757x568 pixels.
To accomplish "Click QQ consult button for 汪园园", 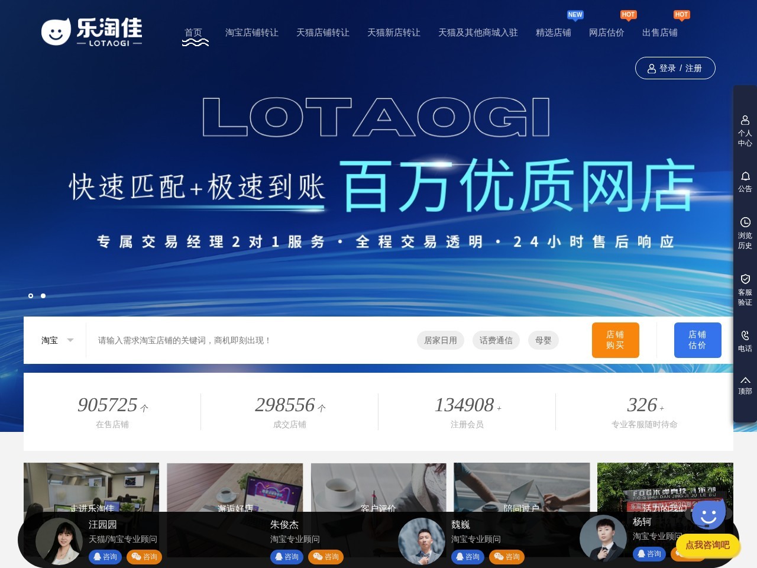I will click(x=105, y=557).
